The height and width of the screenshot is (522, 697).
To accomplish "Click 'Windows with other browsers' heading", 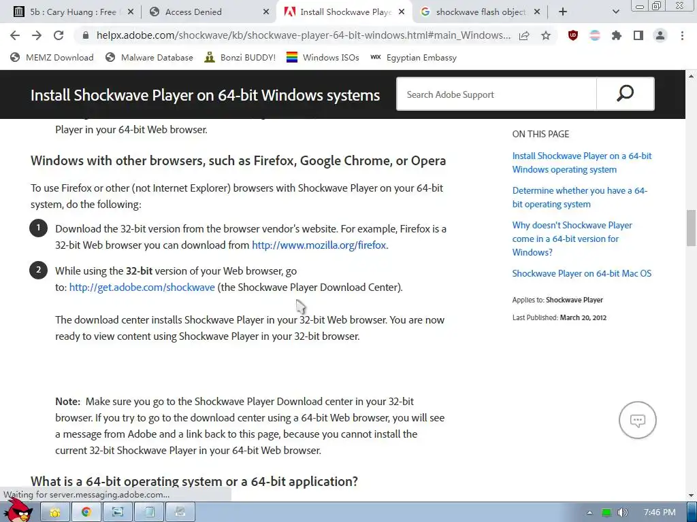I will [238, 160].
